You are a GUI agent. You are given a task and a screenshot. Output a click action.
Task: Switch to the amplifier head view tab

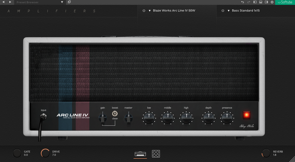click(140, 154)
